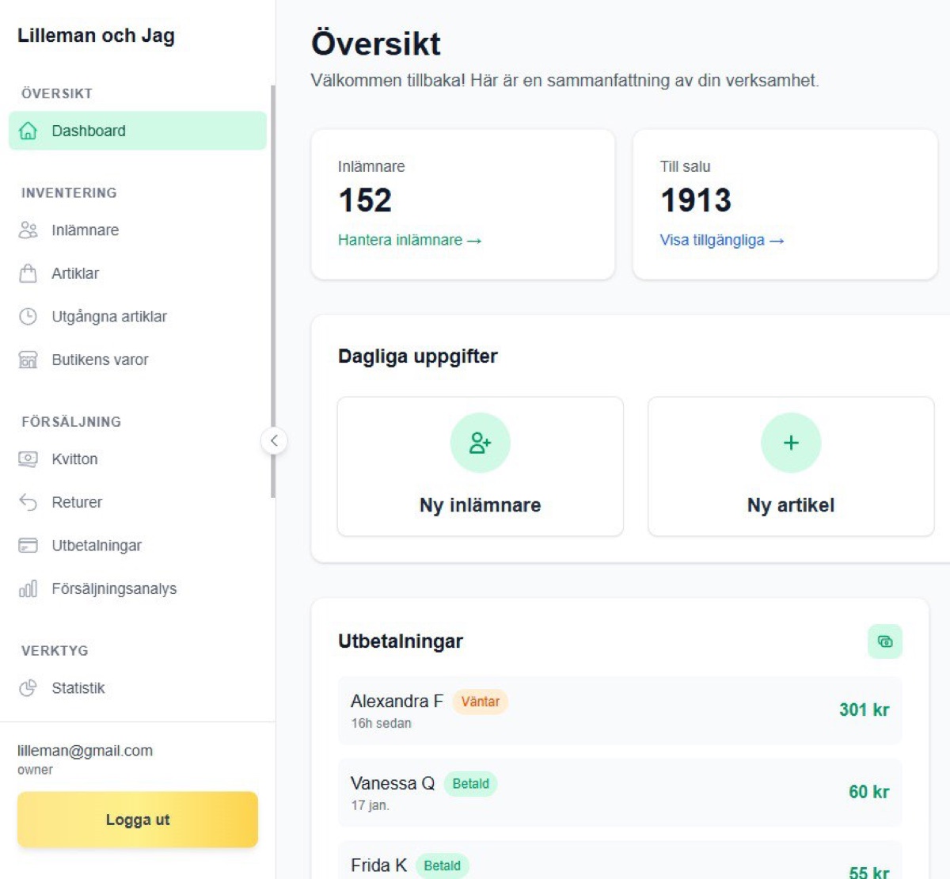
Task: Click the 301 kr amount
Action: 864,710
